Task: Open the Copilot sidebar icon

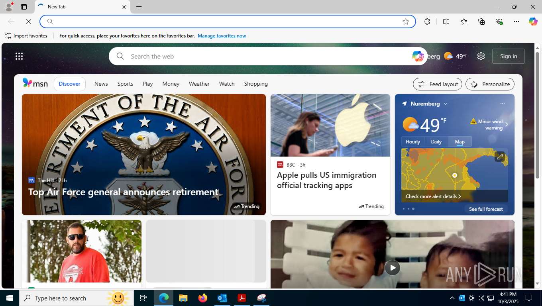Action: coord(533,22)
